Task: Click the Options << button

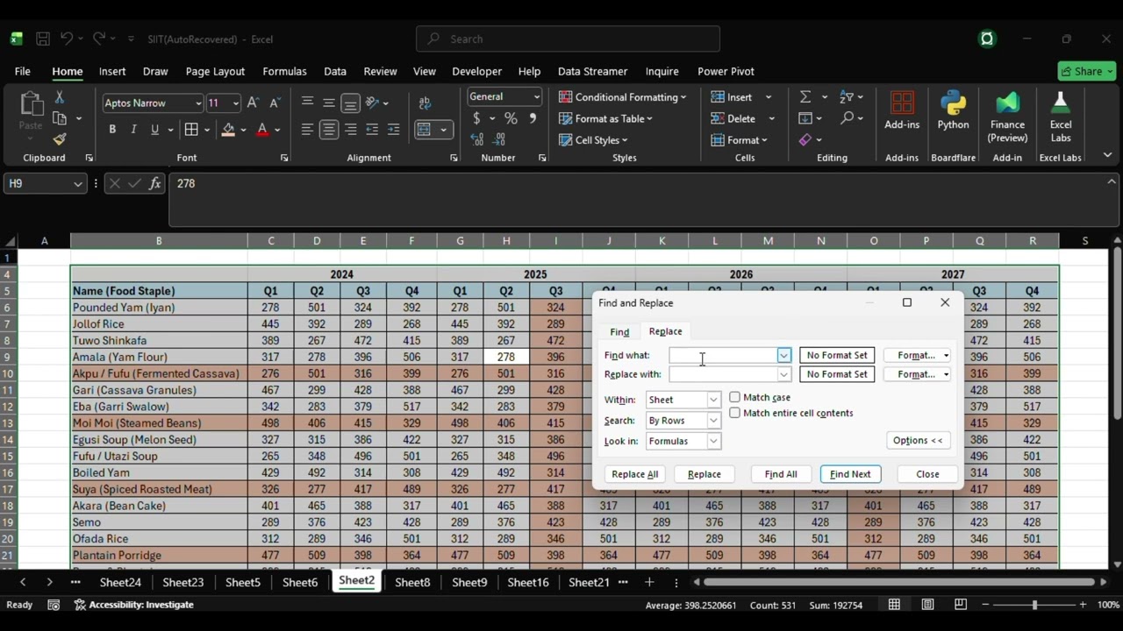Action: (x=918, y=441)
